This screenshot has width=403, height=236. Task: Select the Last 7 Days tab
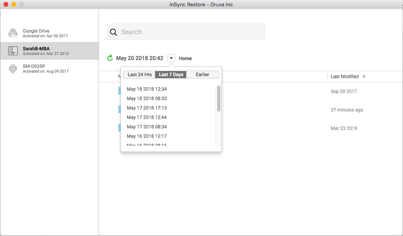click(x=171, y=75)
